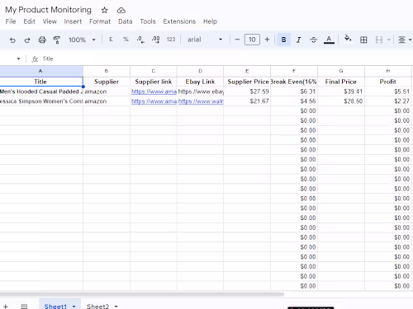This screenshot has width=413, height=309.
Task: Click the font size input field
Action: [252, 40]
